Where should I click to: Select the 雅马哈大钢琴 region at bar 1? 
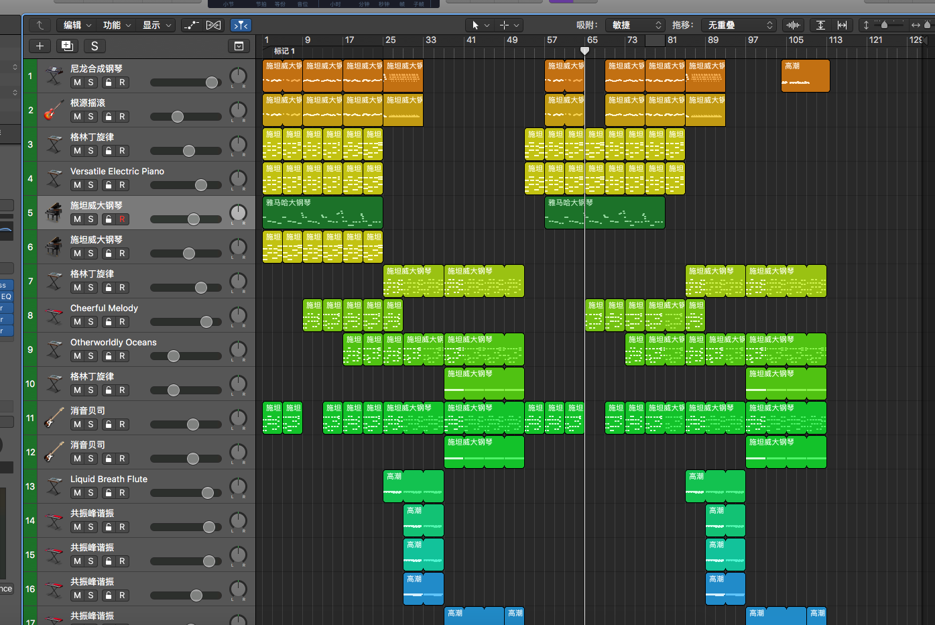tap(322, 213)
